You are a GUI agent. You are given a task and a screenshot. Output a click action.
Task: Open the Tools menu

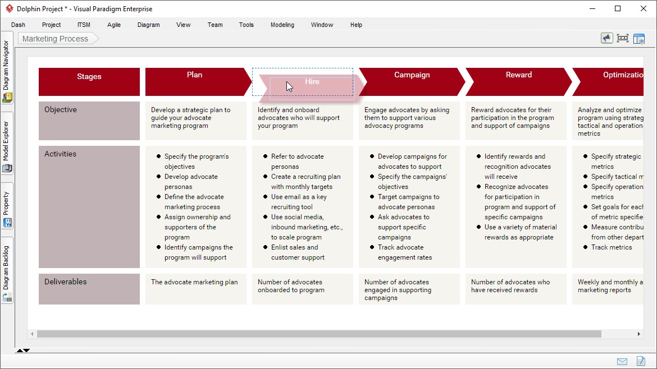coord(247,25)
